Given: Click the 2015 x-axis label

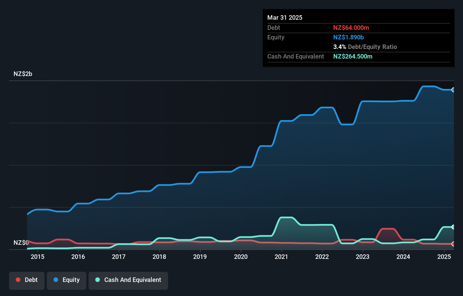Looking at the screenshot, I should click(38, 257).
